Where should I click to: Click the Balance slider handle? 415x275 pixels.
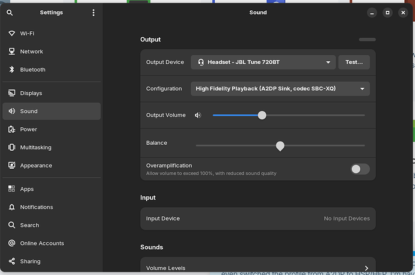(280, 145)
